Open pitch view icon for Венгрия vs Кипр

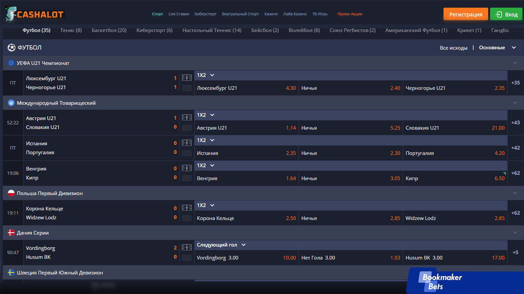pyautogui.click(x=187, y=168)
